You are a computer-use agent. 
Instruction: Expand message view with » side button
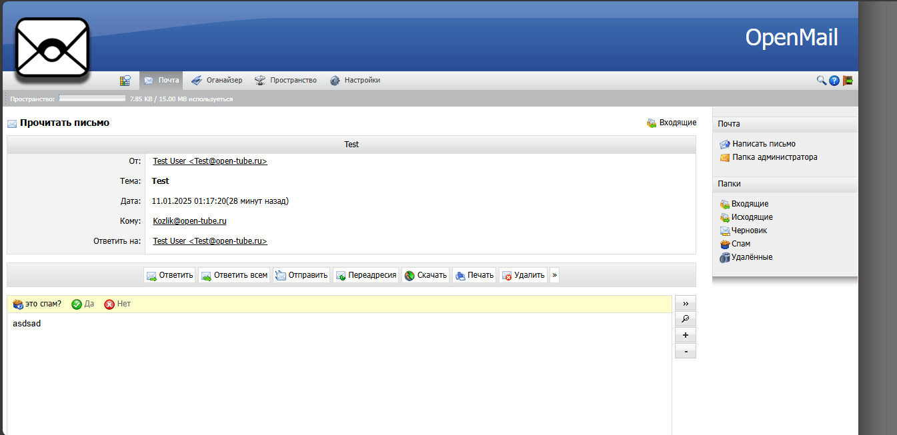(685, 303)
